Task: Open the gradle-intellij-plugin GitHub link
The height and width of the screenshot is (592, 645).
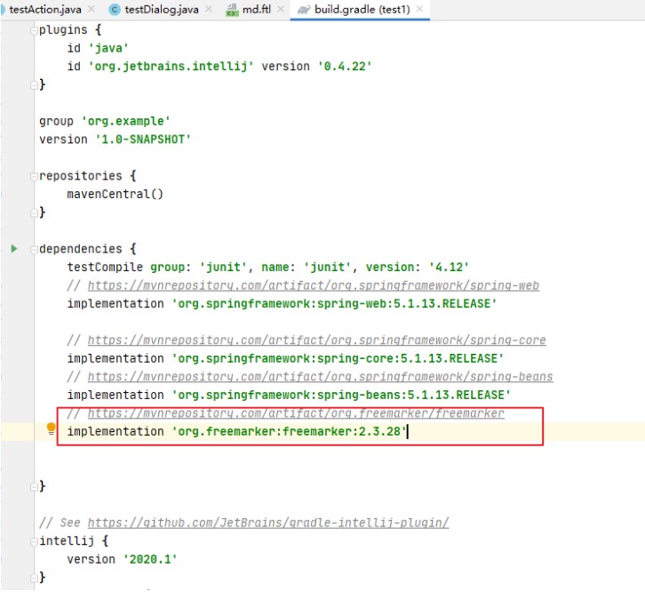Action: pyautogui.click(x=268, y=523)
